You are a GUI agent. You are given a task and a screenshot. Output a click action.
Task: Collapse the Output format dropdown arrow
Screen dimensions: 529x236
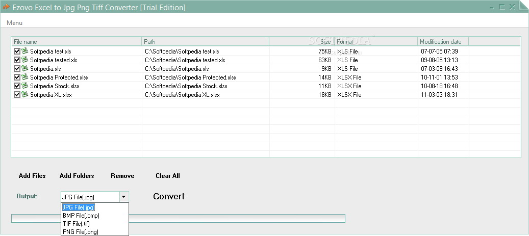(x=124, y=197)
